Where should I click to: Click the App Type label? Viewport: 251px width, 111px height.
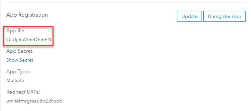tap(18, 72)
